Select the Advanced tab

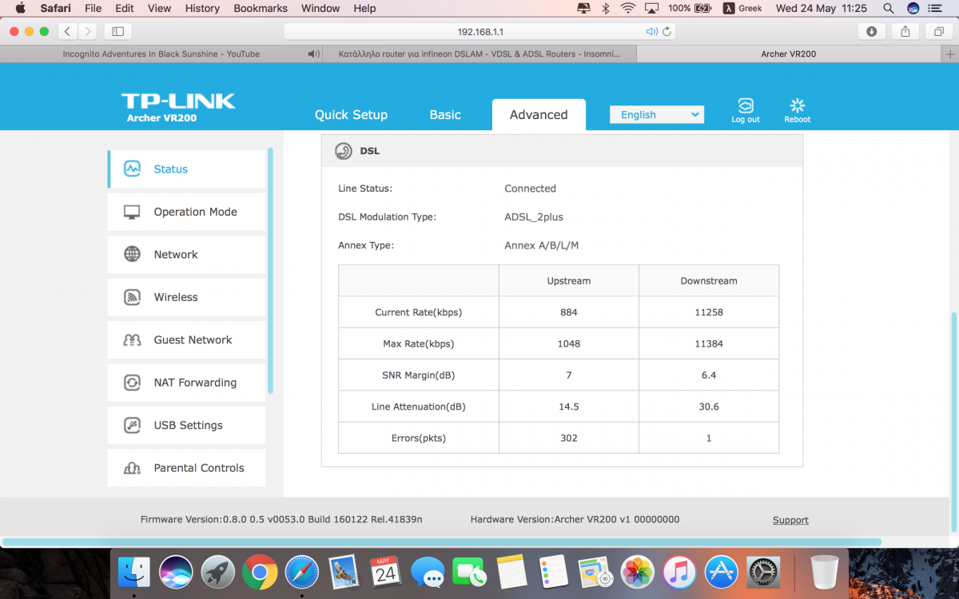click(x=539, y=115)
